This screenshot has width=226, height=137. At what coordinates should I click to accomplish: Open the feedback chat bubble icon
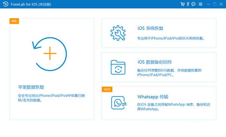click(194, 4)
